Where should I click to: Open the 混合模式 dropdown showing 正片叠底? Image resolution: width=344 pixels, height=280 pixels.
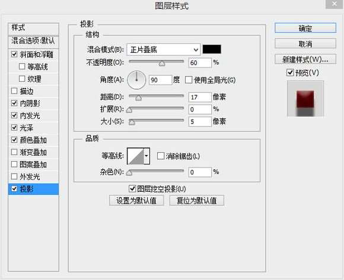(x=164, y=50)
